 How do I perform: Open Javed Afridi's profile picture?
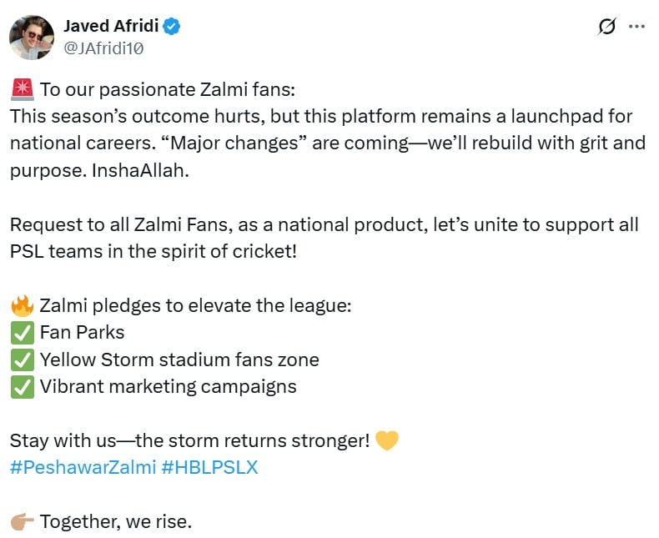click(32, 38)
